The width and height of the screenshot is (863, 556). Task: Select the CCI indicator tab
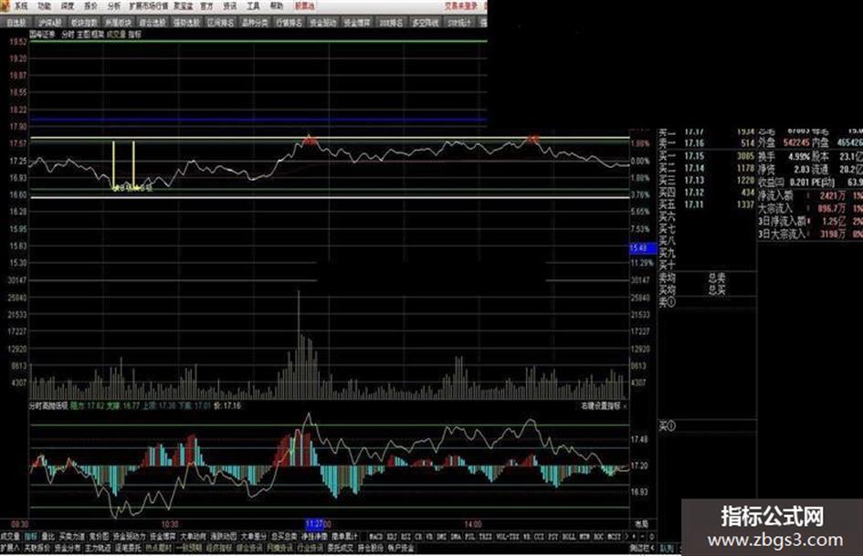click(540, 536)
